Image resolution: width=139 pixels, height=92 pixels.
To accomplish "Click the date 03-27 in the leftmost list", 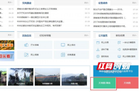I will (x=11, y=22).
